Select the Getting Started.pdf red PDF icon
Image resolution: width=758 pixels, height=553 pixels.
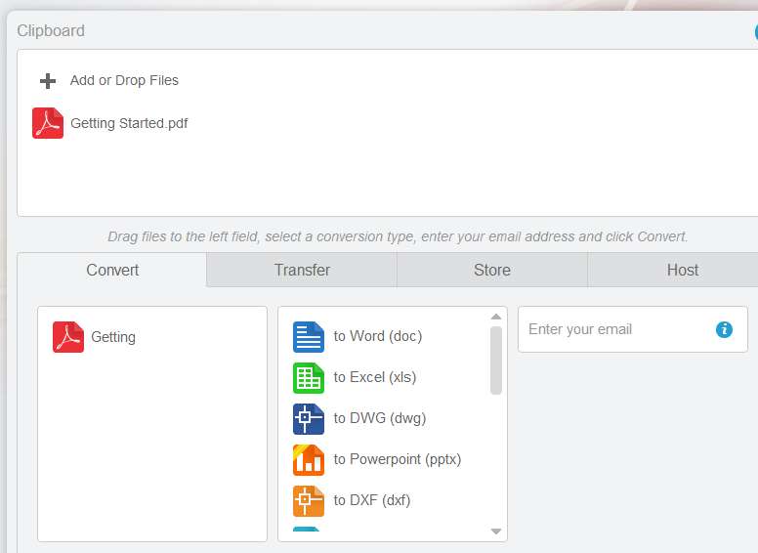[47, 123]
